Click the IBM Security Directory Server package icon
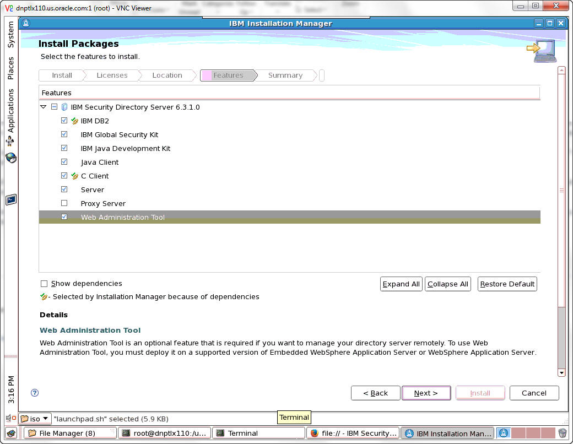 click(x=64, y=107)
